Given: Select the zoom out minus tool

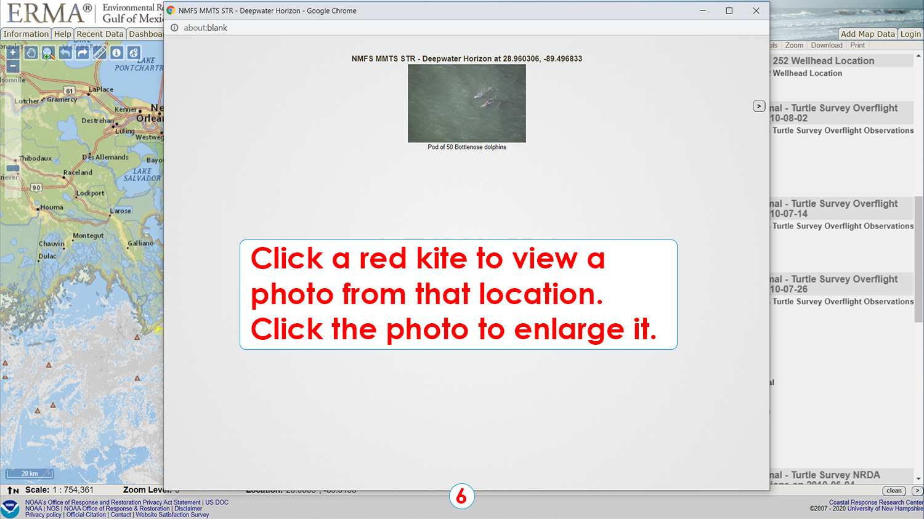Looking at the screenshot, I should pyautogui.click(x=13, y=66).
